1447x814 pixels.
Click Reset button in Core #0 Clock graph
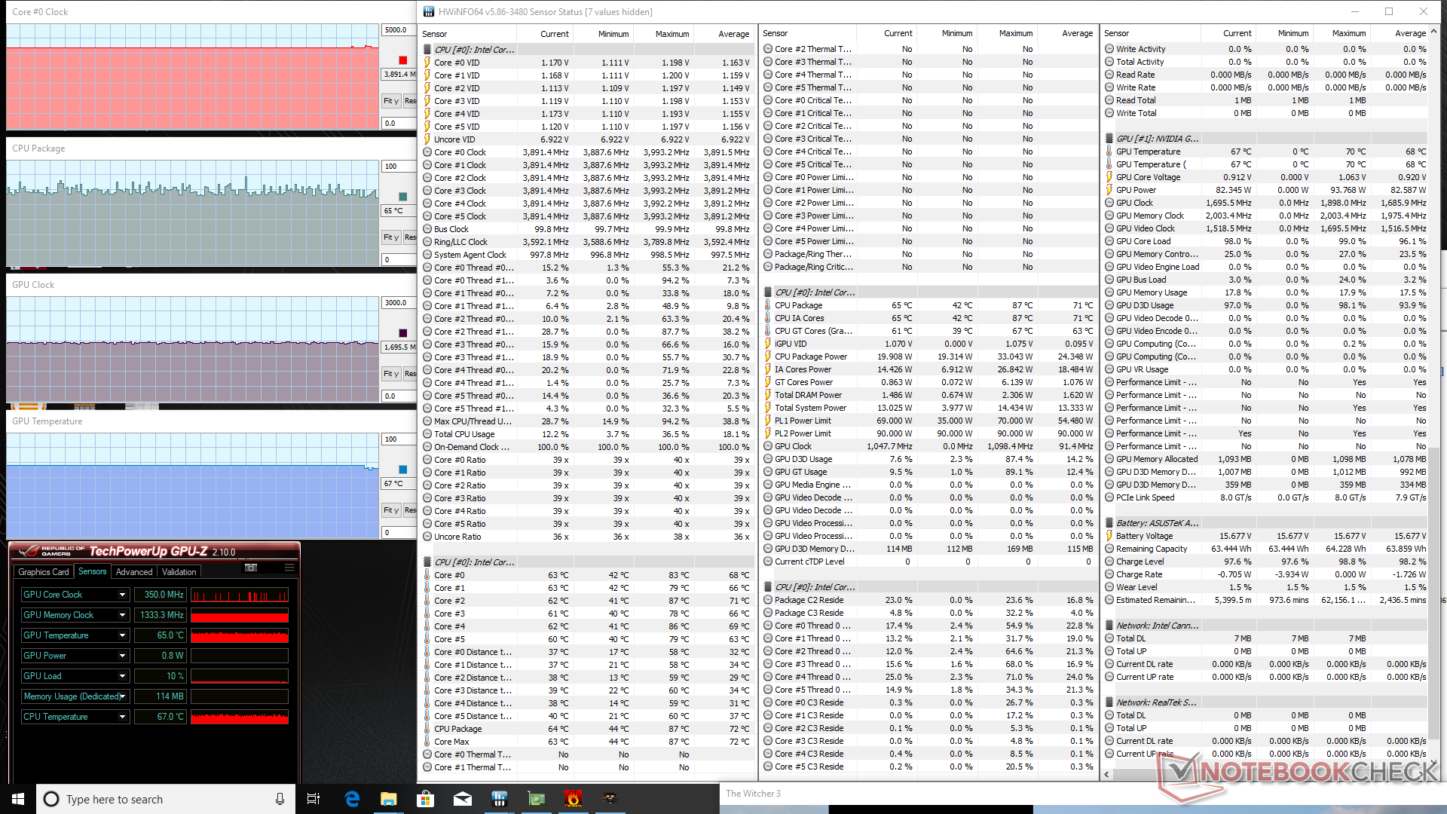click(x=410, y=101)
